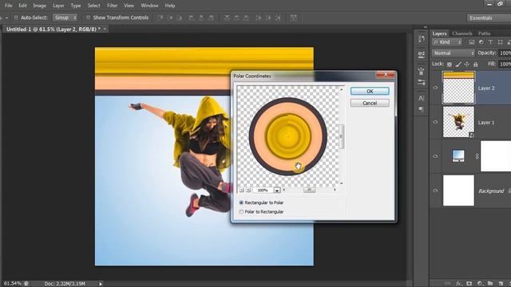Open the Character panel 'A' icon
Image resolution: width=511 pixels, height=287 pixels.
click(421, 98)
